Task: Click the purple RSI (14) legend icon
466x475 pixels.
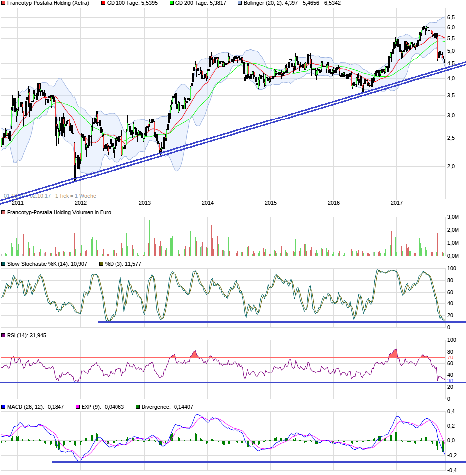Action: [x=4, y=334]
